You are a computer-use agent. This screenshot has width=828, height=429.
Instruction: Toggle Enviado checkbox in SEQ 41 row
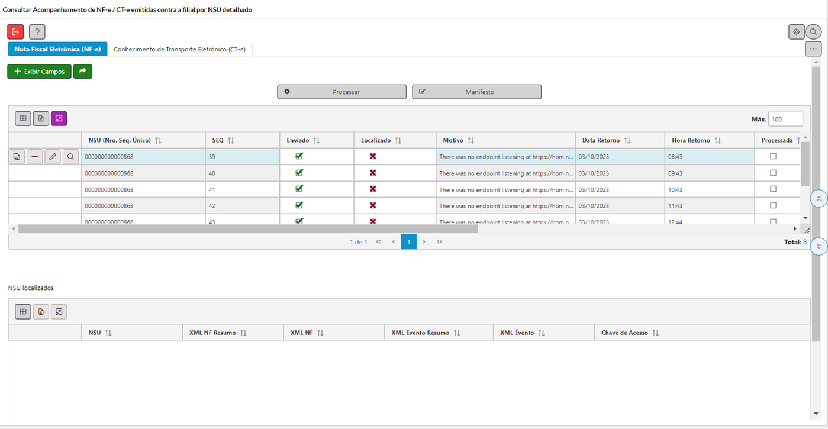[299, 189]
